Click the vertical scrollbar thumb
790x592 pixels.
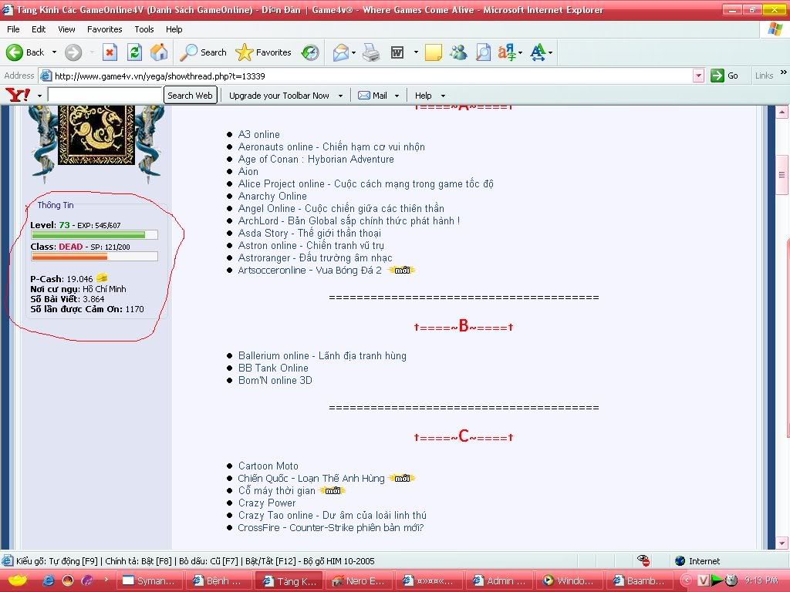point(782,175)
